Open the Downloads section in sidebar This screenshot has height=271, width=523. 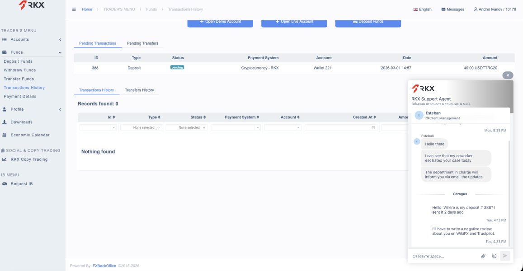pos(21,122)
